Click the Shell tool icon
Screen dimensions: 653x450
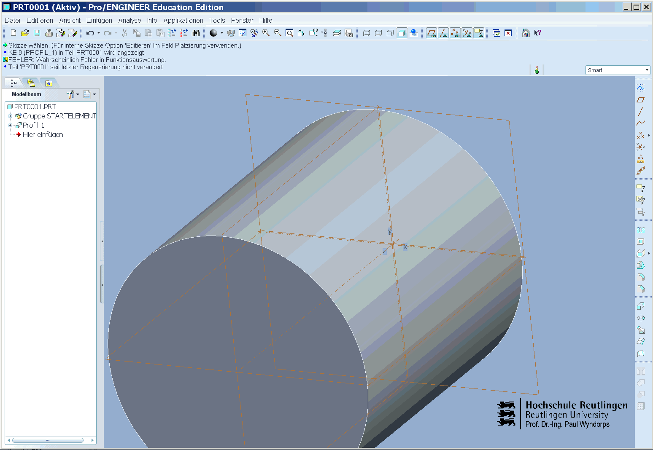[640, 241]
